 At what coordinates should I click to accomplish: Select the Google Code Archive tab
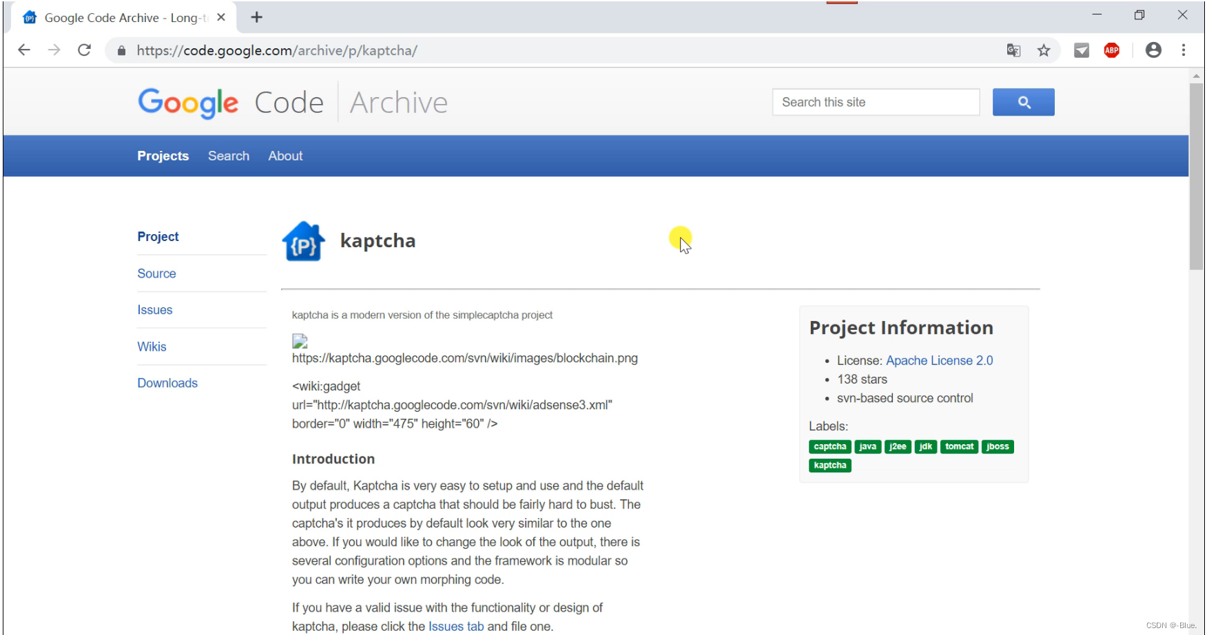click(124, 17)
